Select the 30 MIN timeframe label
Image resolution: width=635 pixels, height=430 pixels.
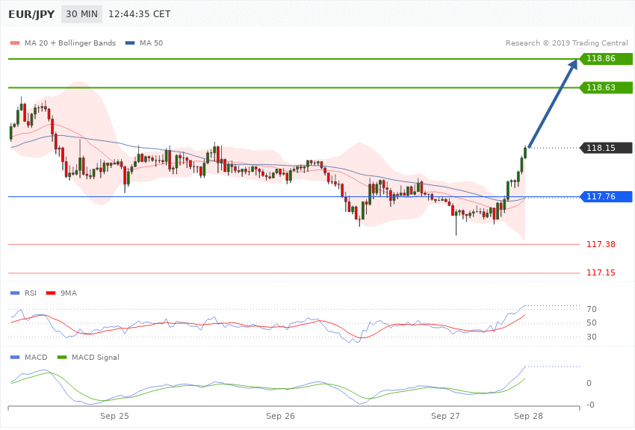coord(82,14)
